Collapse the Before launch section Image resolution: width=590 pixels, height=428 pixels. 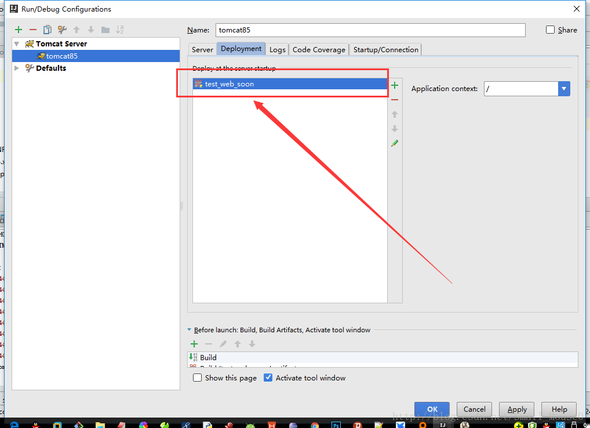coord(190,330)
